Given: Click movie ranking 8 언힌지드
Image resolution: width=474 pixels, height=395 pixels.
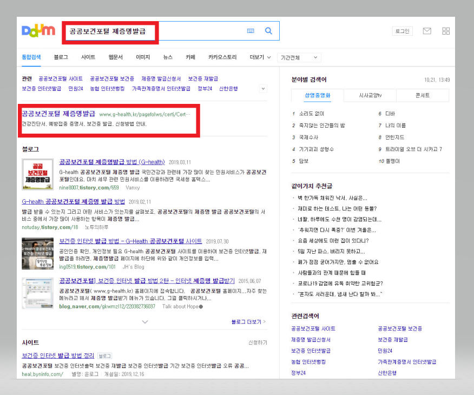Looking at the screenshot, I should (x=394, y=137).
